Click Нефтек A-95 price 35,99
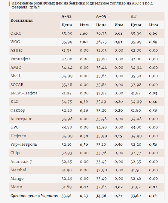Screen dimensions: 168x203 (101, 136)
